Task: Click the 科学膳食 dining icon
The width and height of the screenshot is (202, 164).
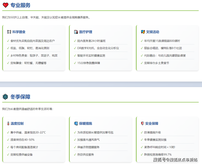Action: [9, 32]
